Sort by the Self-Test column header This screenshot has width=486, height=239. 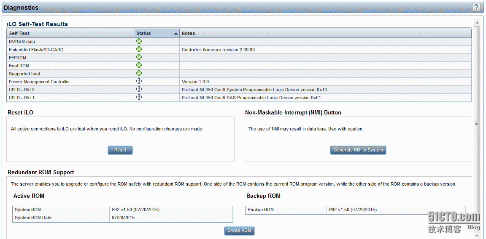coord(70,33)
